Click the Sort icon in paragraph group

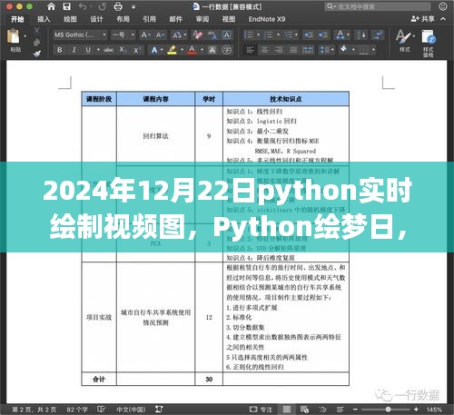click(x=361, y=35)
